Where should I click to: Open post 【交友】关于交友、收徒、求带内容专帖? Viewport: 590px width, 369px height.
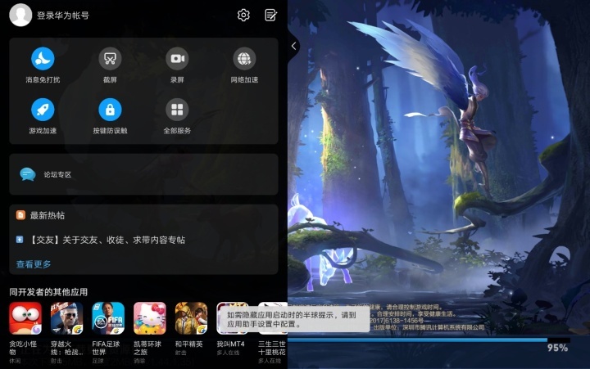(107, 240)
